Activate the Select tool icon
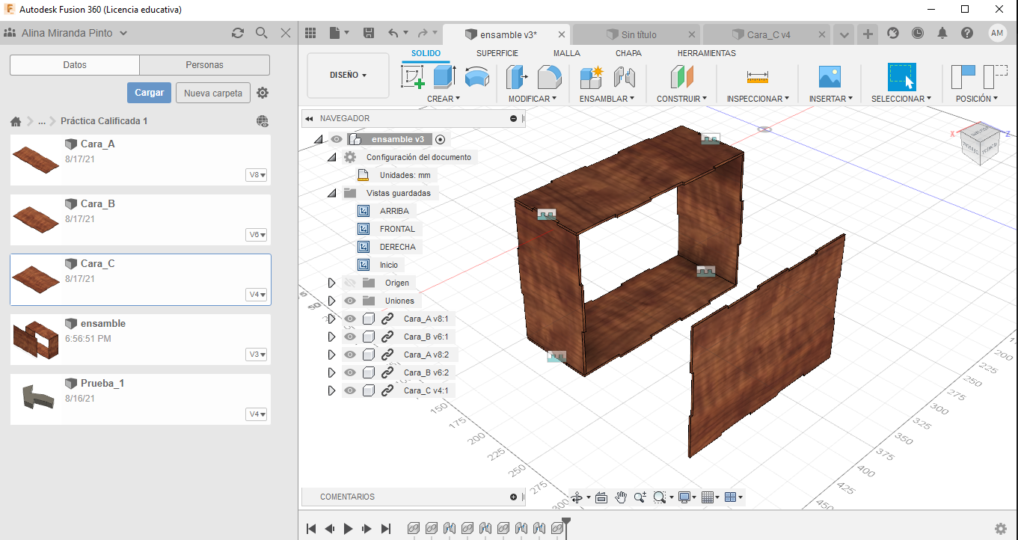 901,77
